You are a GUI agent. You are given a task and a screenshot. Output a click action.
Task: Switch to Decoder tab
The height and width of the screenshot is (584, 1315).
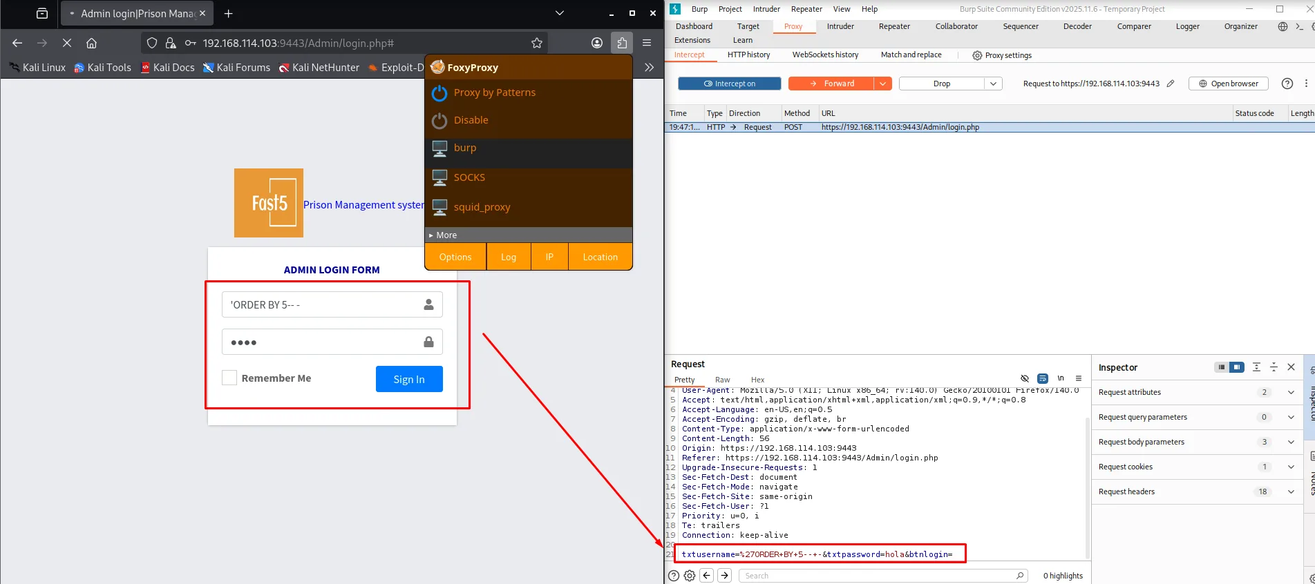click(1077, 26)
